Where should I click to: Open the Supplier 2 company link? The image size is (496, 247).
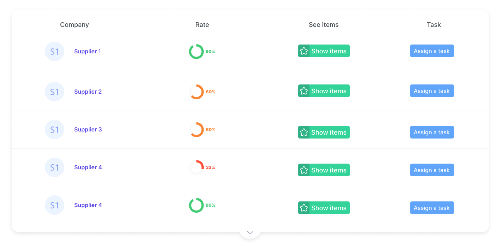[88, 92]
